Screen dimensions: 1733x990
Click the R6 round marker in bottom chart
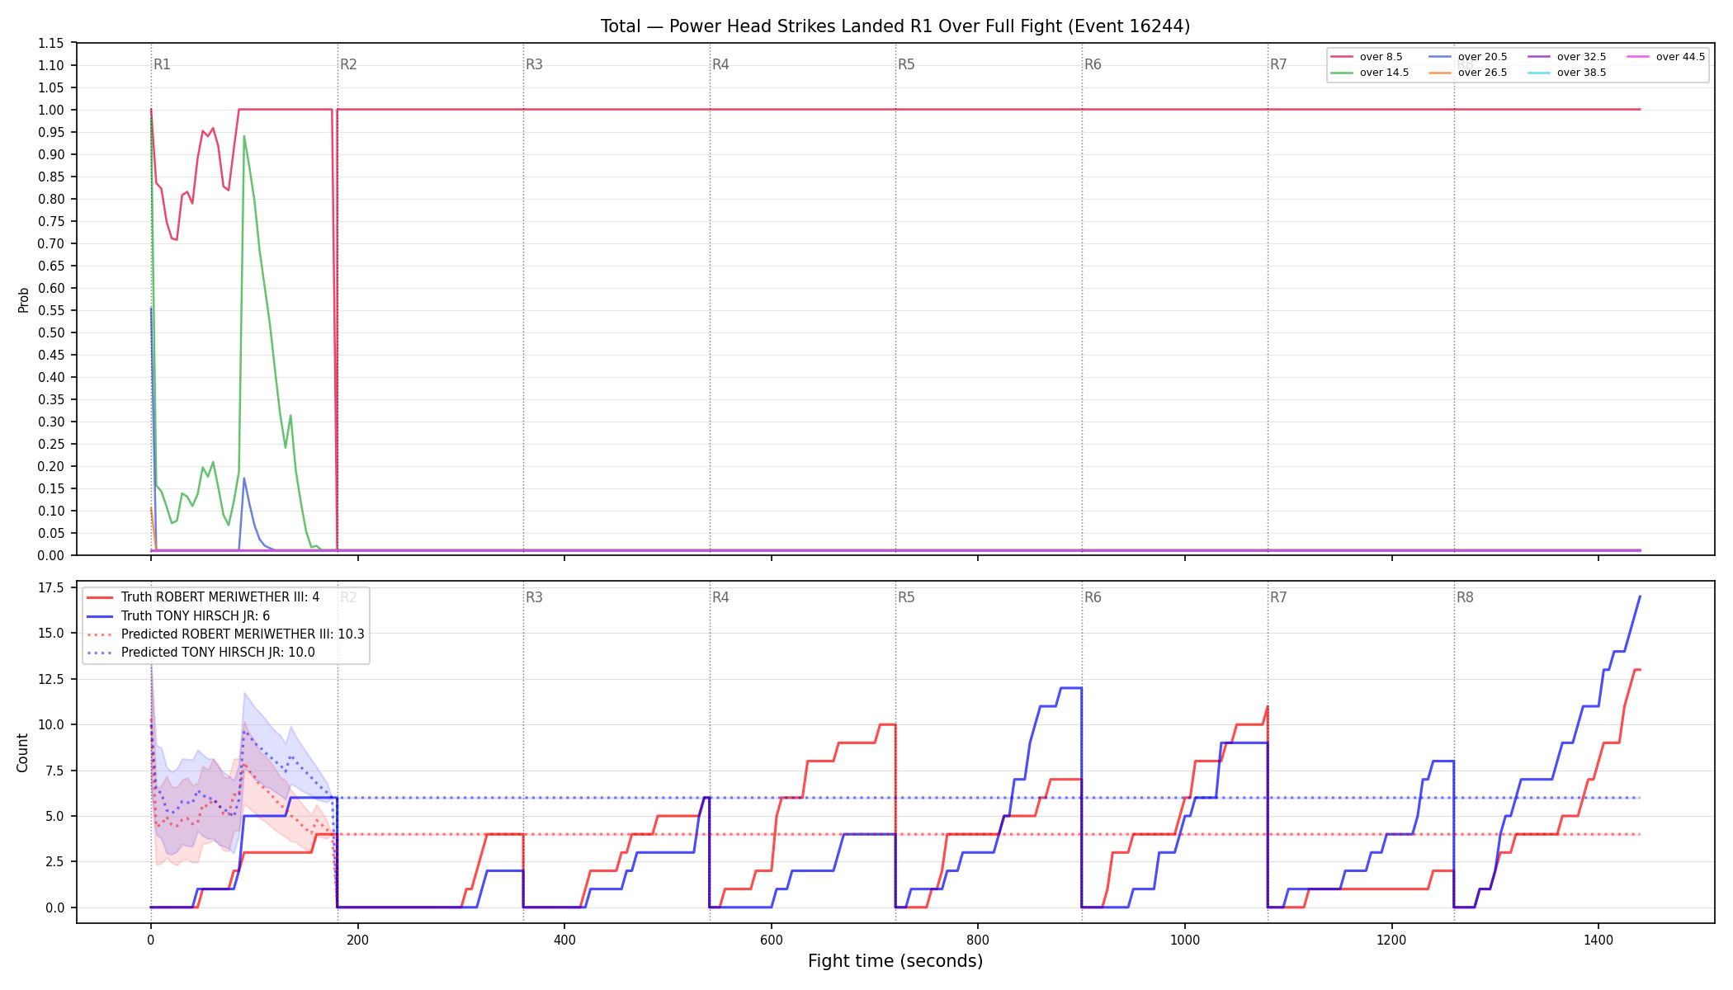tap(1093, 597)
